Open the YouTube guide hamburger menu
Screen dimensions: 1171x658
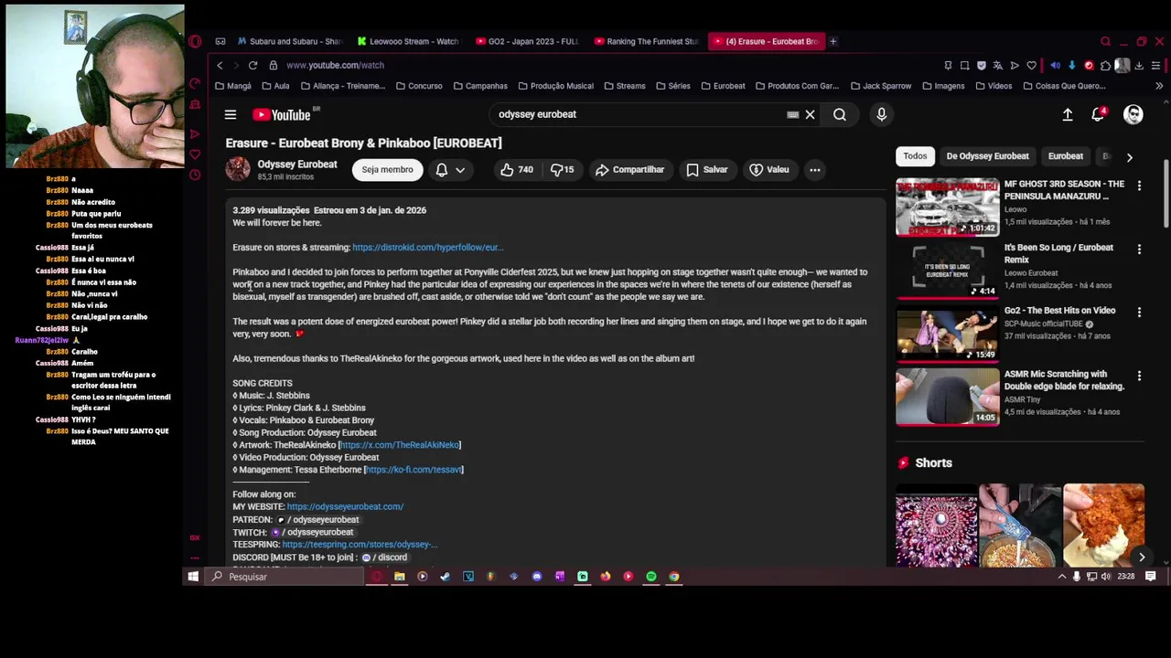(231, 115)
